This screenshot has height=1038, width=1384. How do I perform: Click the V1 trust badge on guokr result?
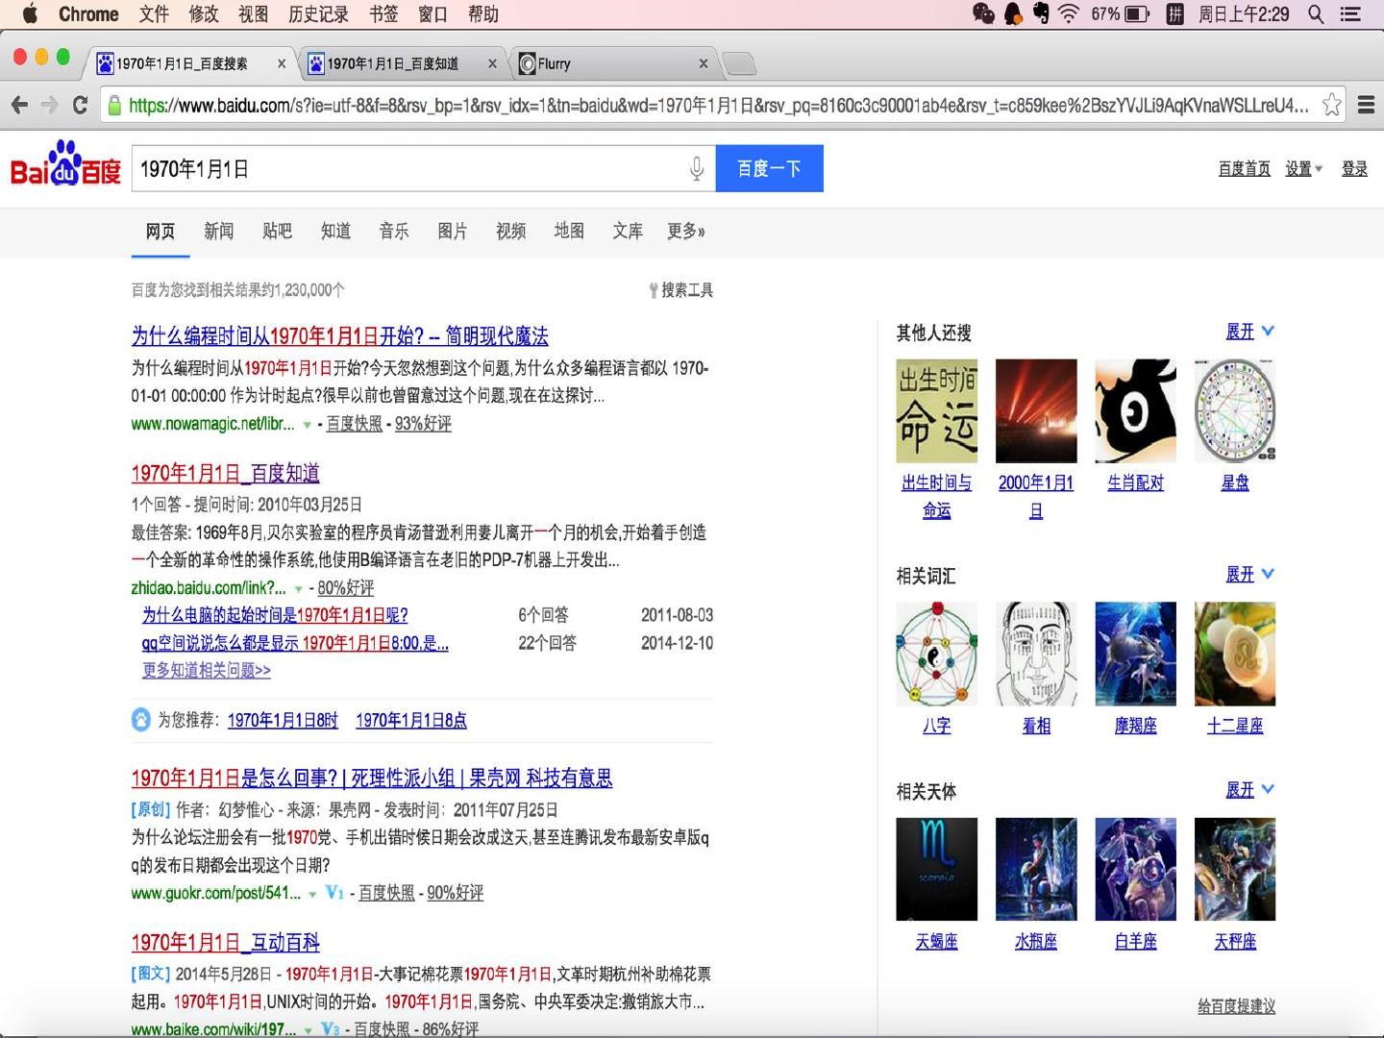click(334, 893)
